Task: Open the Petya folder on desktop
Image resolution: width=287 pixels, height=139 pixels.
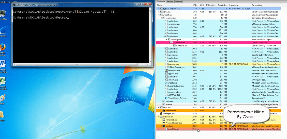Action: (x=3, y=116)
